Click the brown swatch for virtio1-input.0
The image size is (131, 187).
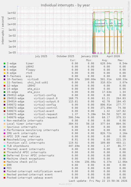[4, 98]
